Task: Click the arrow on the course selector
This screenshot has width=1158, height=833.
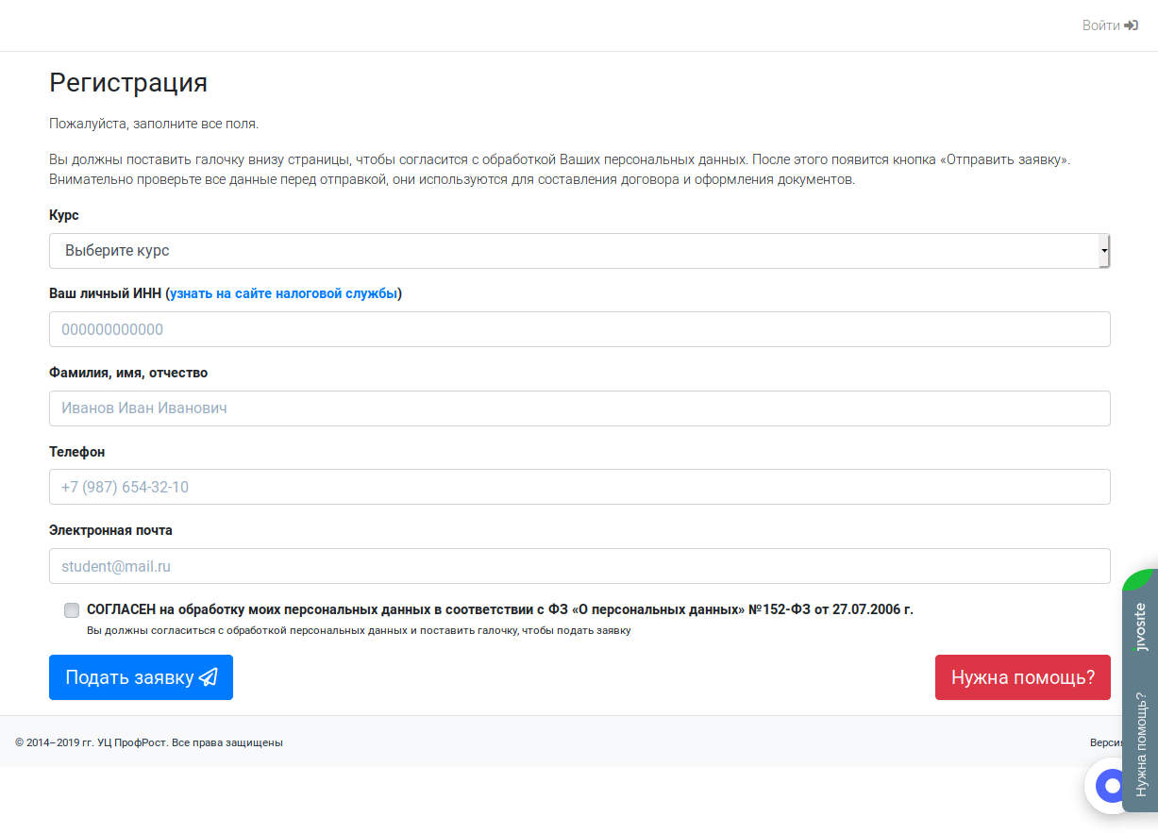Action: click(x=1103, y=251)
